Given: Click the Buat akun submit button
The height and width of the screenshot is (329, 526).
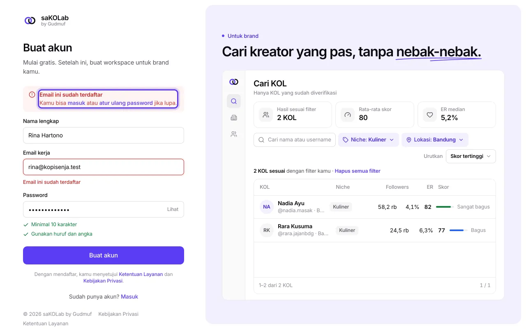Looking at the screenshot, I should [x=104, y=255].
